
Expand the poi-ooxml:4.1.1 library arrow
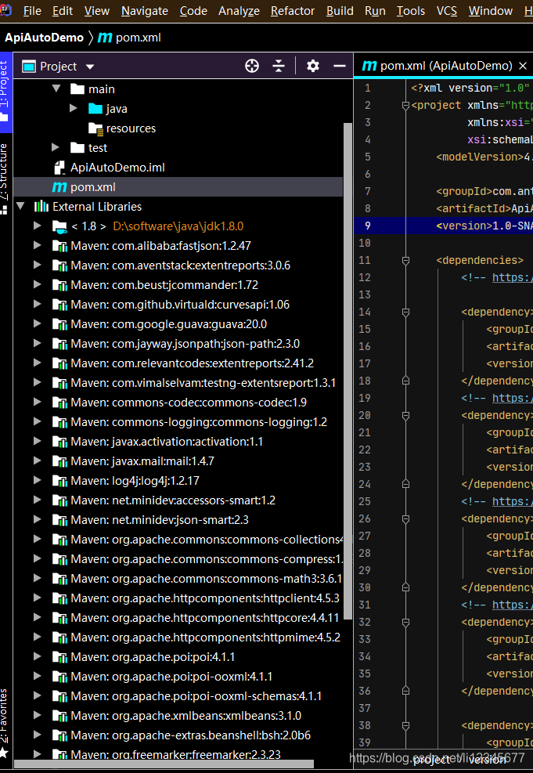[x=37, y=676]
